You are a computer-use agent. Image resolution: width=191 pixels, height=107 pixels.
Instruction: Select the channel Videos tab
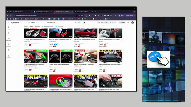[x=31, y=27]
